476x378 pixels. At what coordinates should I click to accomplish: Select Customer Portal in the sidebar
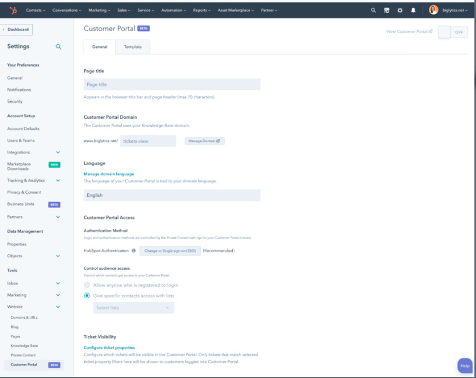coord(34,365)
